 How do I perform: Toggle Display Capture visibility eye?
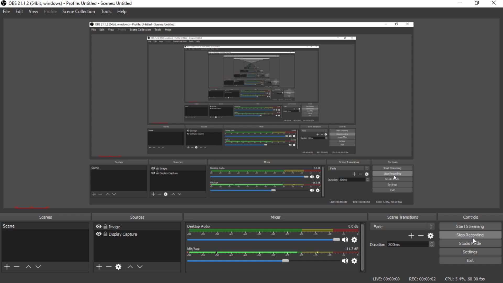click(99, 234)
